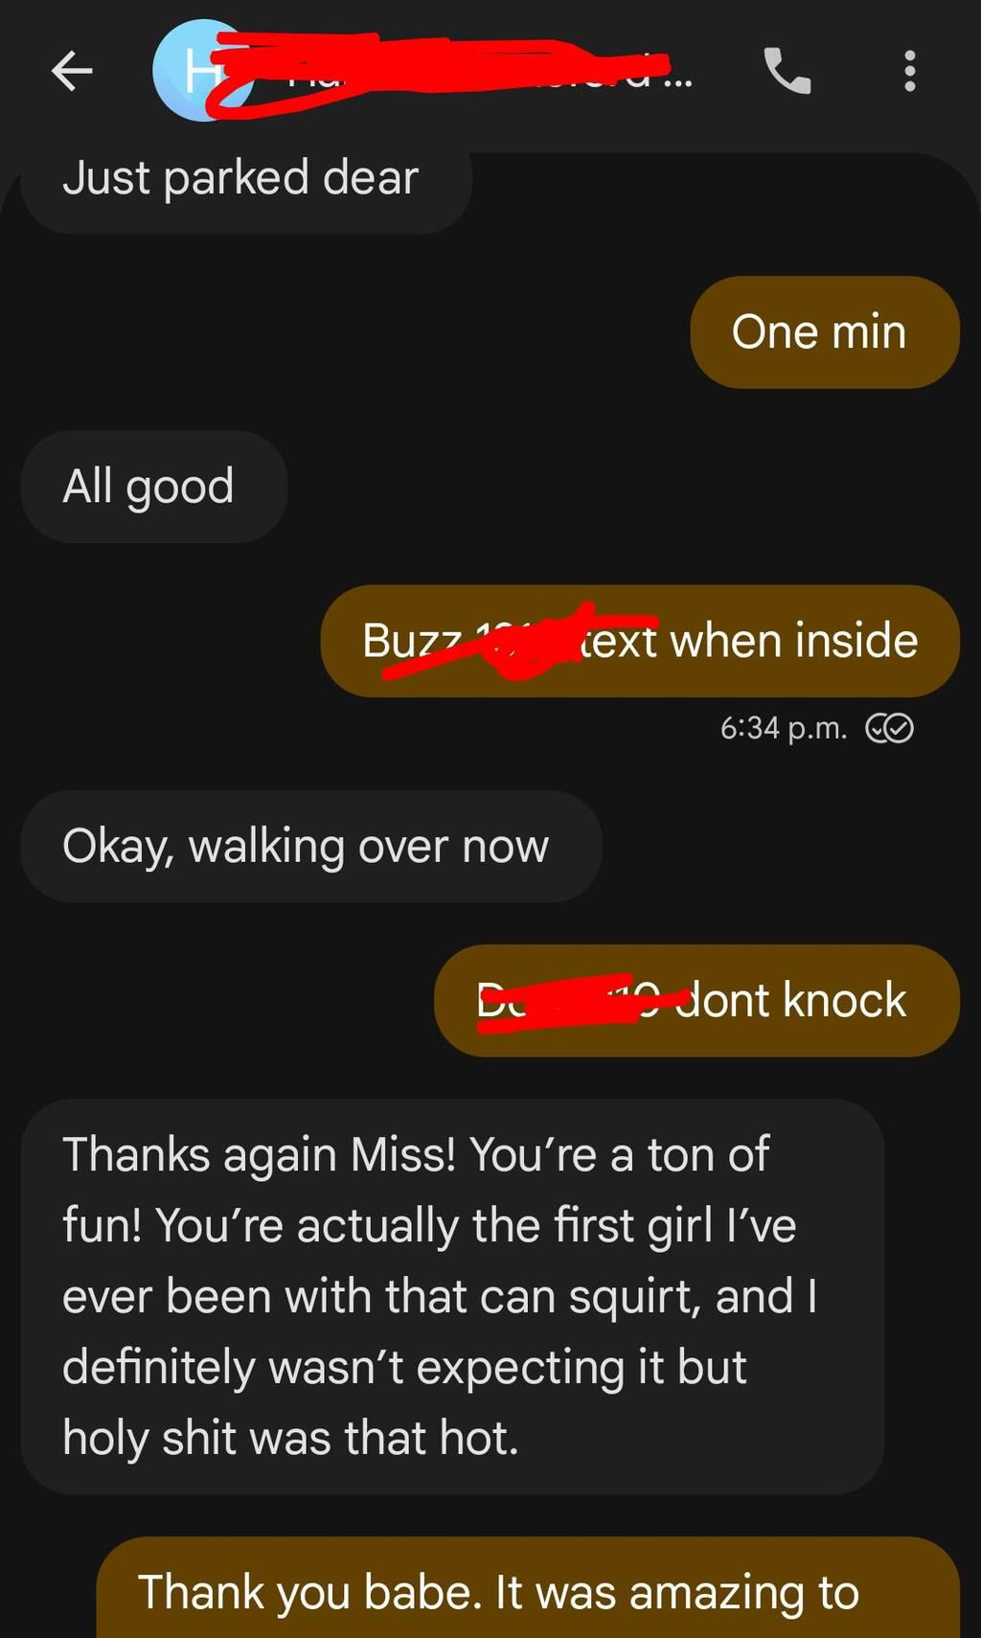Tap the back arrow icon
Image resolution: width=981 pixels, height=1638 pixels.
(72, 71)
